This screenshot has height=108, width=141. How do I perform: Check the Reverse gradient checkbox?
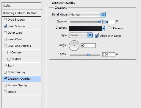click(109, 28)
